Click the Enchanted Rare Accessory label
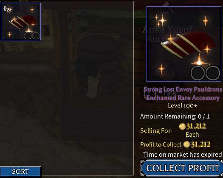The height and width of the screenshot is (178, 223). coord(183,98)
